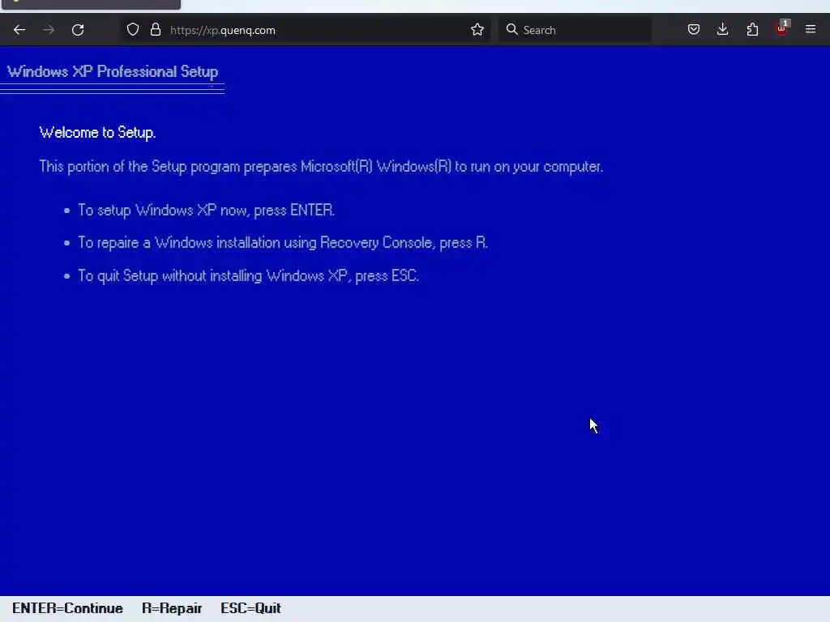Click 'This portion of the Setup program' sentence
Image resolution: width=830 pixels, height=622 pixels.
click(321, 167)
